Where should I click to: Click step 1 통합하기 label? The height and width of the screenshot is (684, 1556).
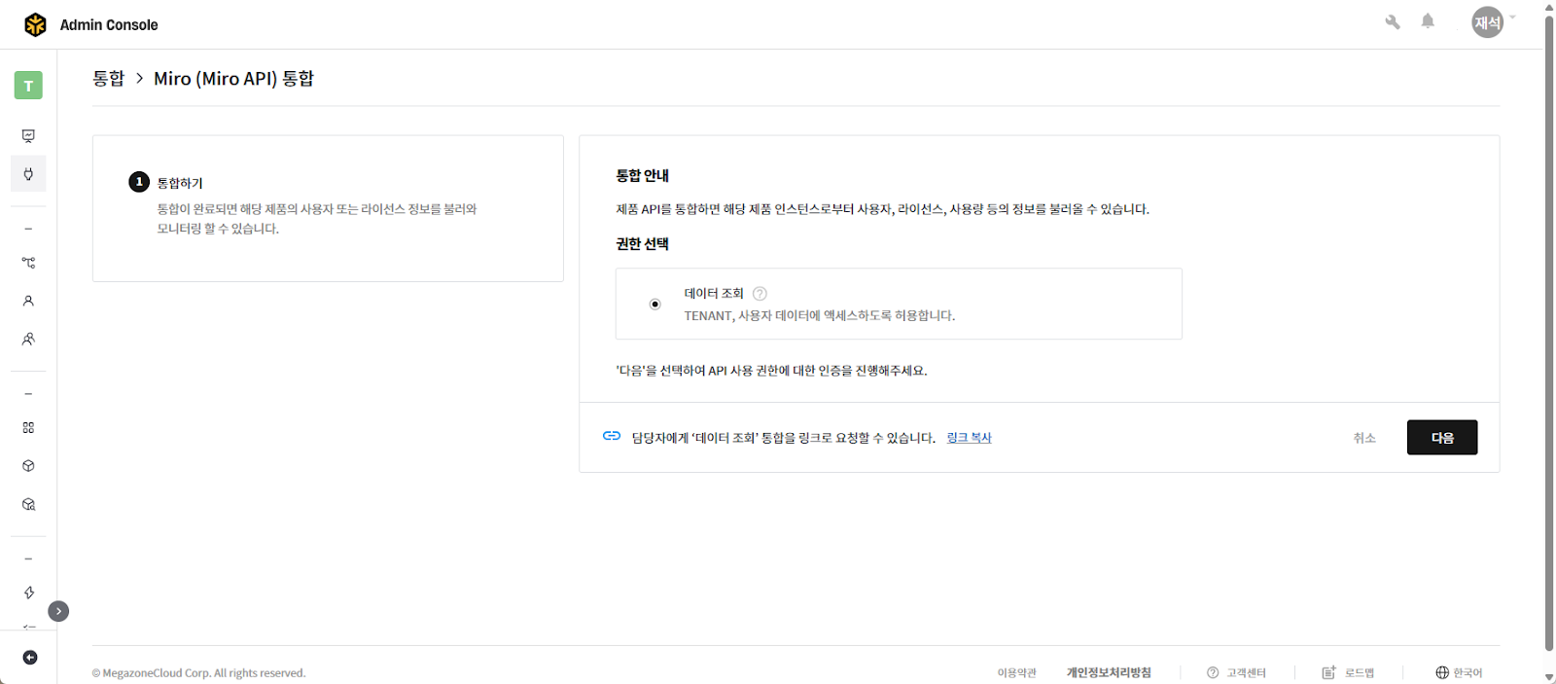pos(180,183)
